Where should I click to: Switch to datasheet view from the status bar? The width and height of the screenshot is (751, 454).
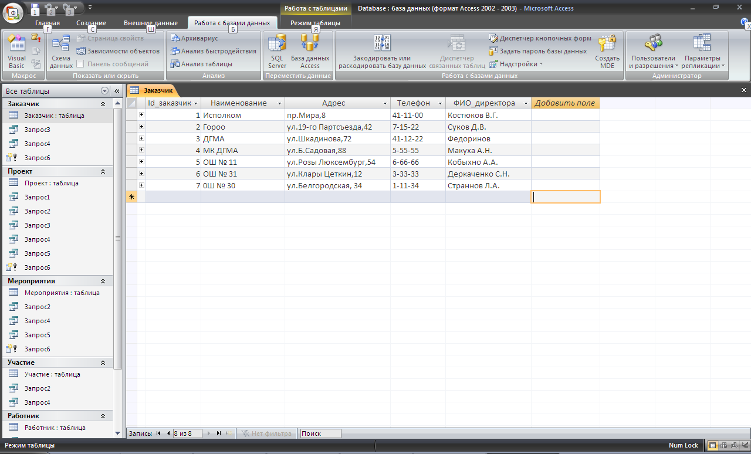click(713, 445)
